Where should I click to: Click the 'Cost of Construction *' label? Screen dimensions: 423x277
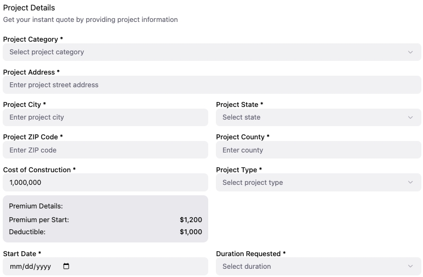coord(40,170)
